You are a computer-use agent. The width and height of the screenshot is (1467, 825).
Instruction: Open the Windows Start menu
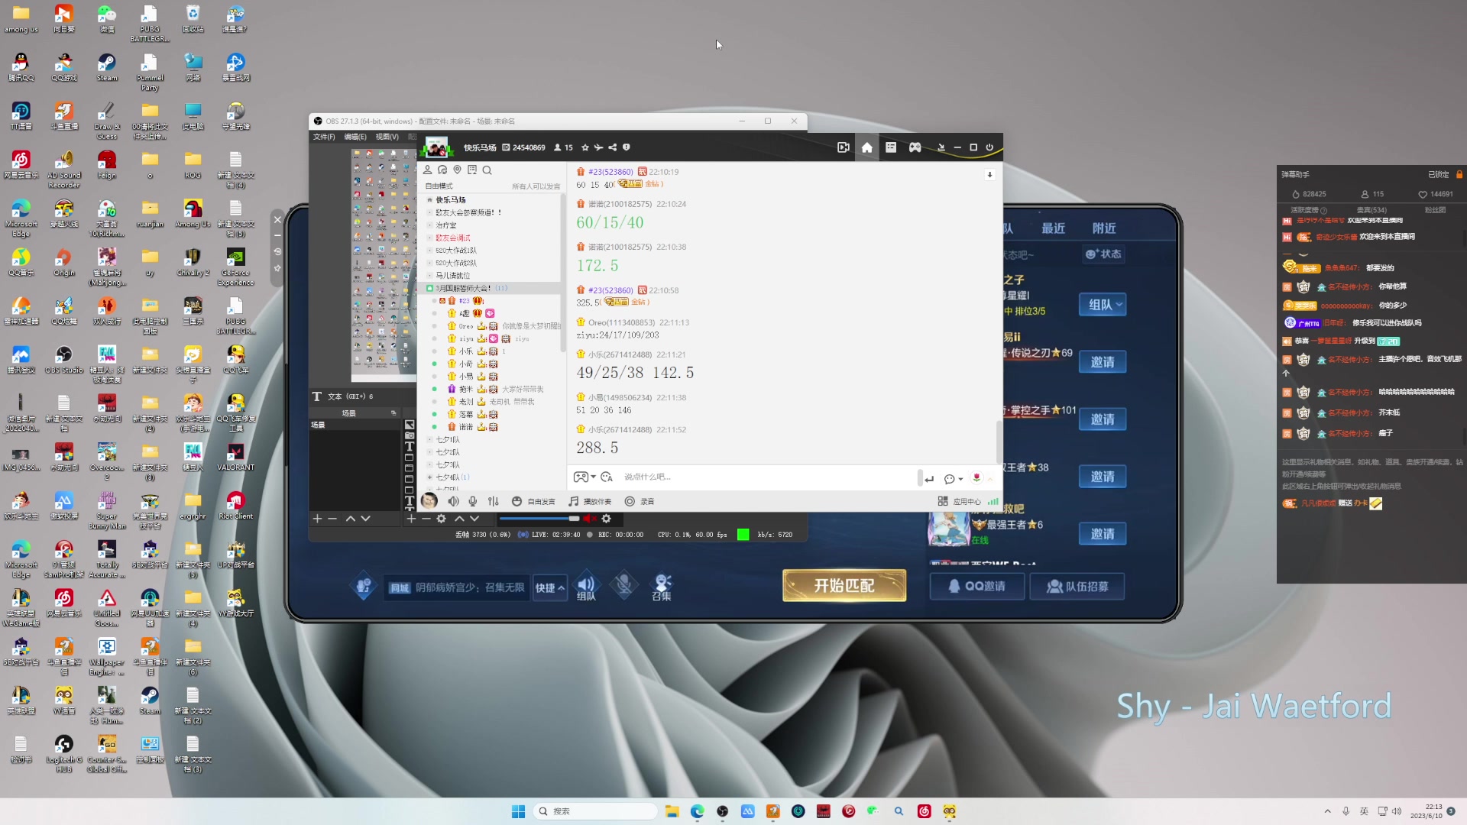pyautogui.click(x=518, y=811)
